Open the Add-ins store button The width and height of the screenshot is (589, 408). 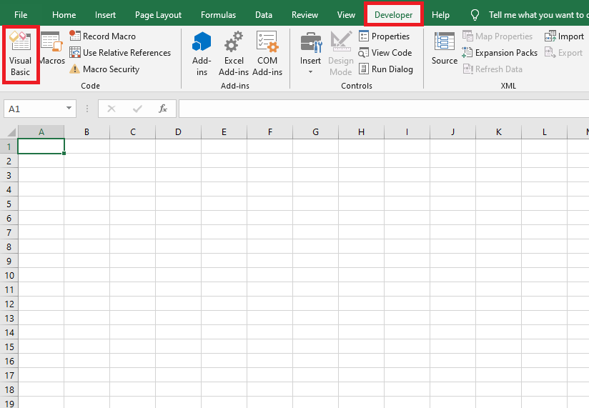click(202, 54)
